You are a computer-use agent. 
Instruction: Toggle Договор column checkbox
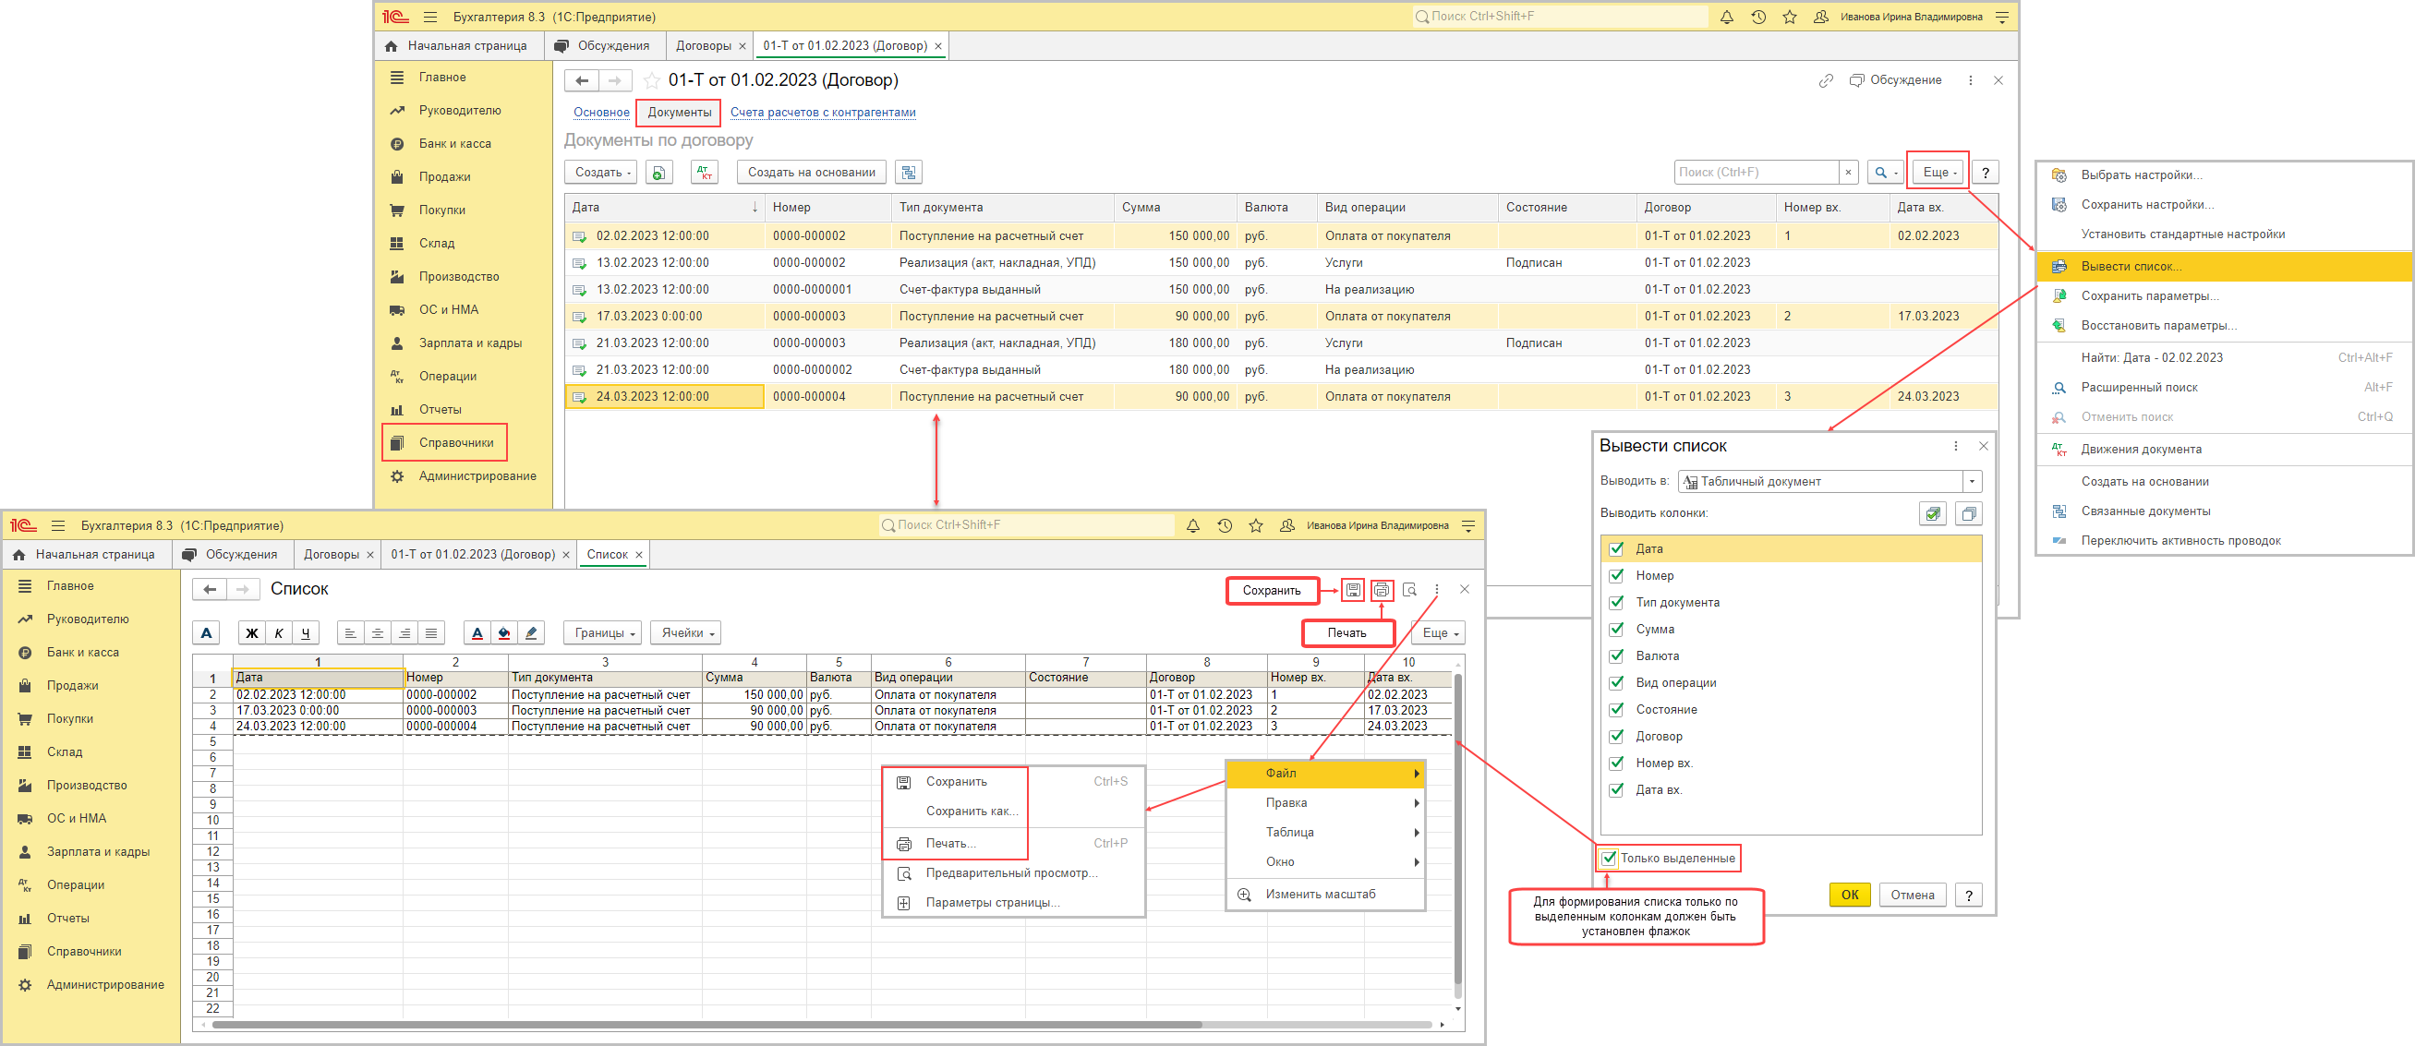1615,737
